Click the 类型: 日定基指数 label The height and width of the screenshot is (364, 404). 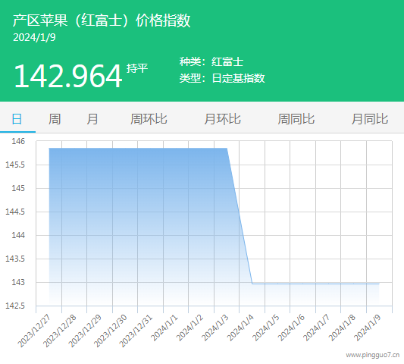tap(222, 78)
